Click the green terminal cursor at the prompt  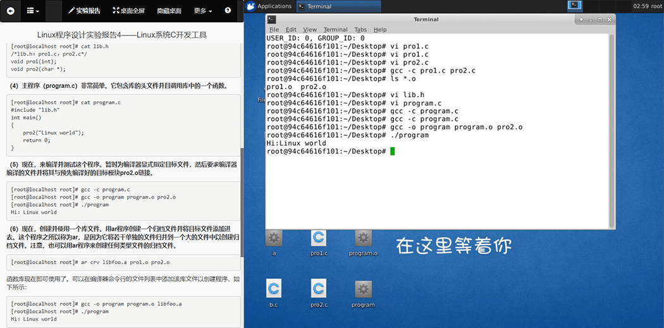point(393,151)
